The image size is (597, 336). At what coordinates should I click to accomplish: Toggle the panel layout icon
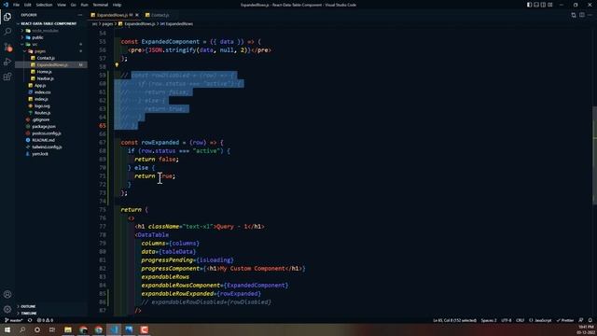(x=536, y=5)
